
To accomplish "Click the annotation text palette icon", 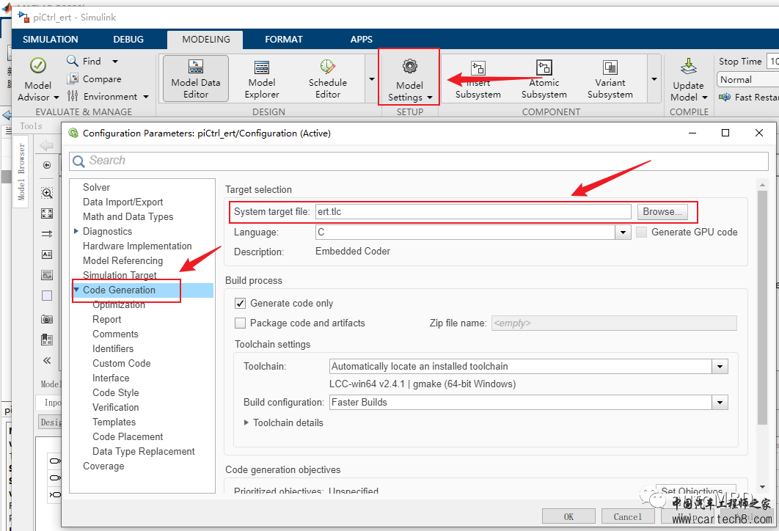I will coord(47,254).
